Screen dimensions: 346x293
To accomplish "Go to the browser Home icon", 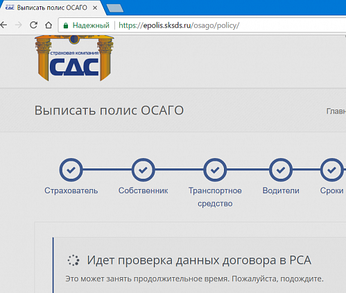I will [49, 25].
